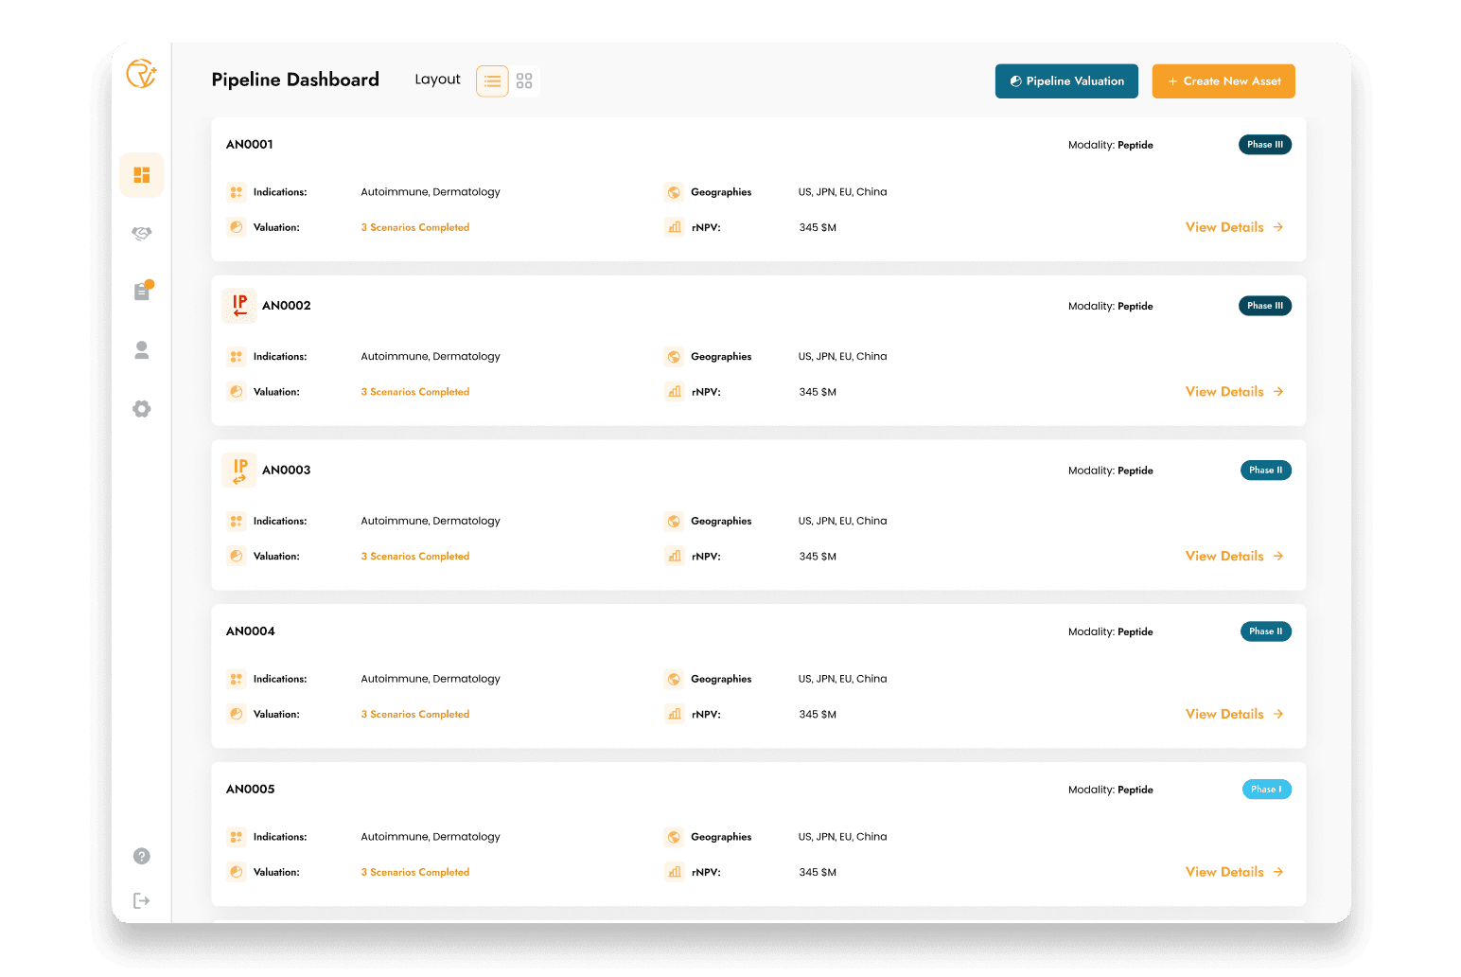1461x977 pixels.
Task: Click the help question mark icon
Action: tap(141, 856)
